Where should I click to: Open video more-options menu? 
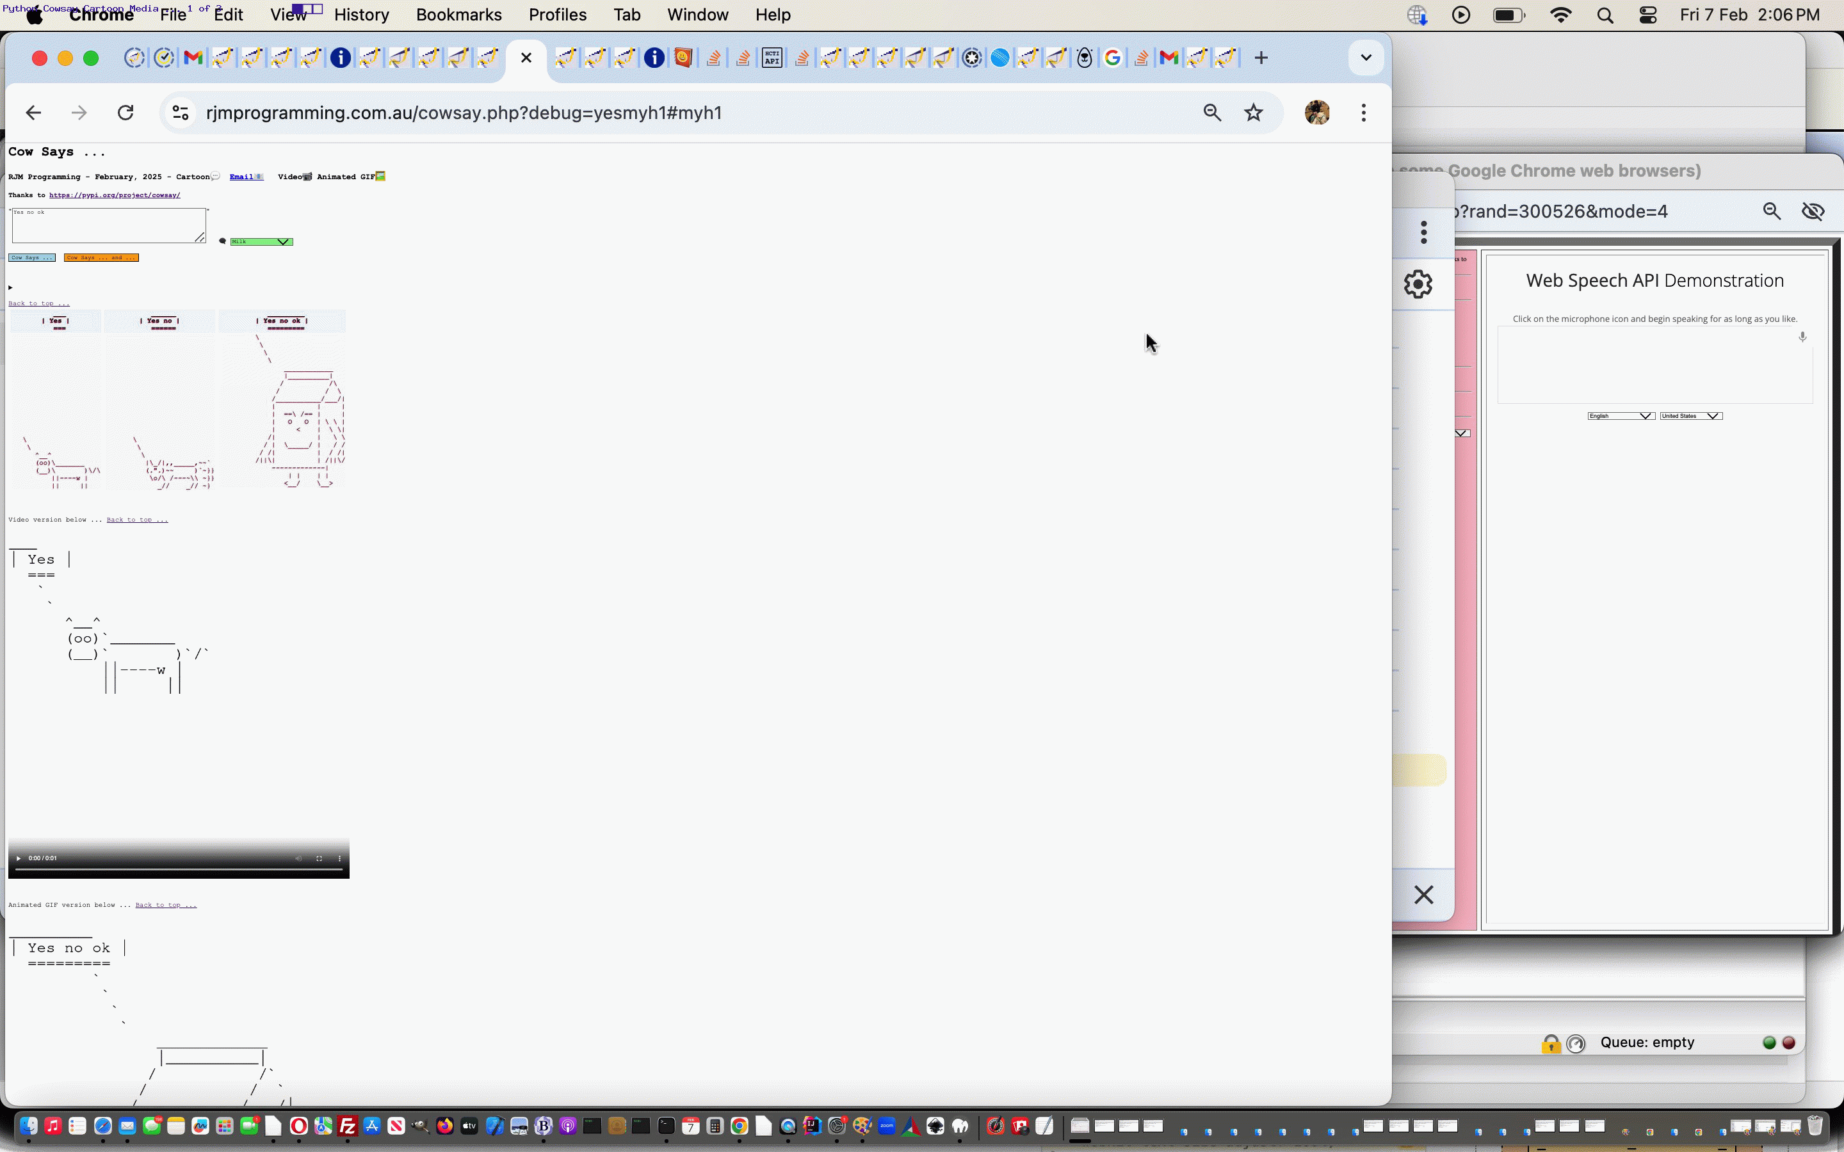(340, 858)
